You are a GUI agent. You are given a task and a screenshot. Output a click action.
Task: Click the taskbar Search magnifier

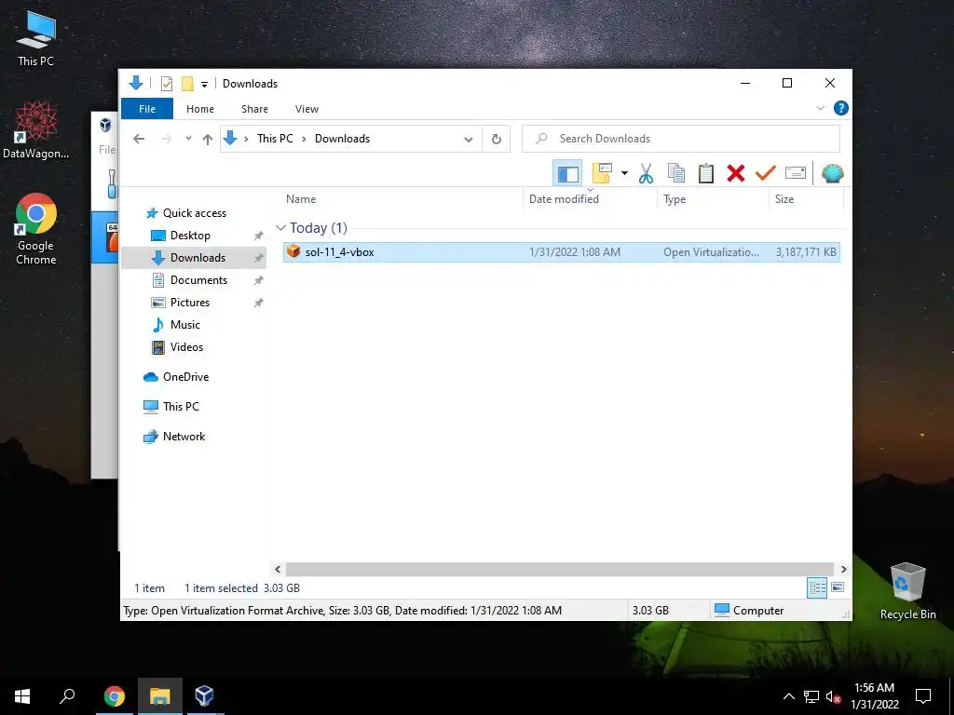67,696
